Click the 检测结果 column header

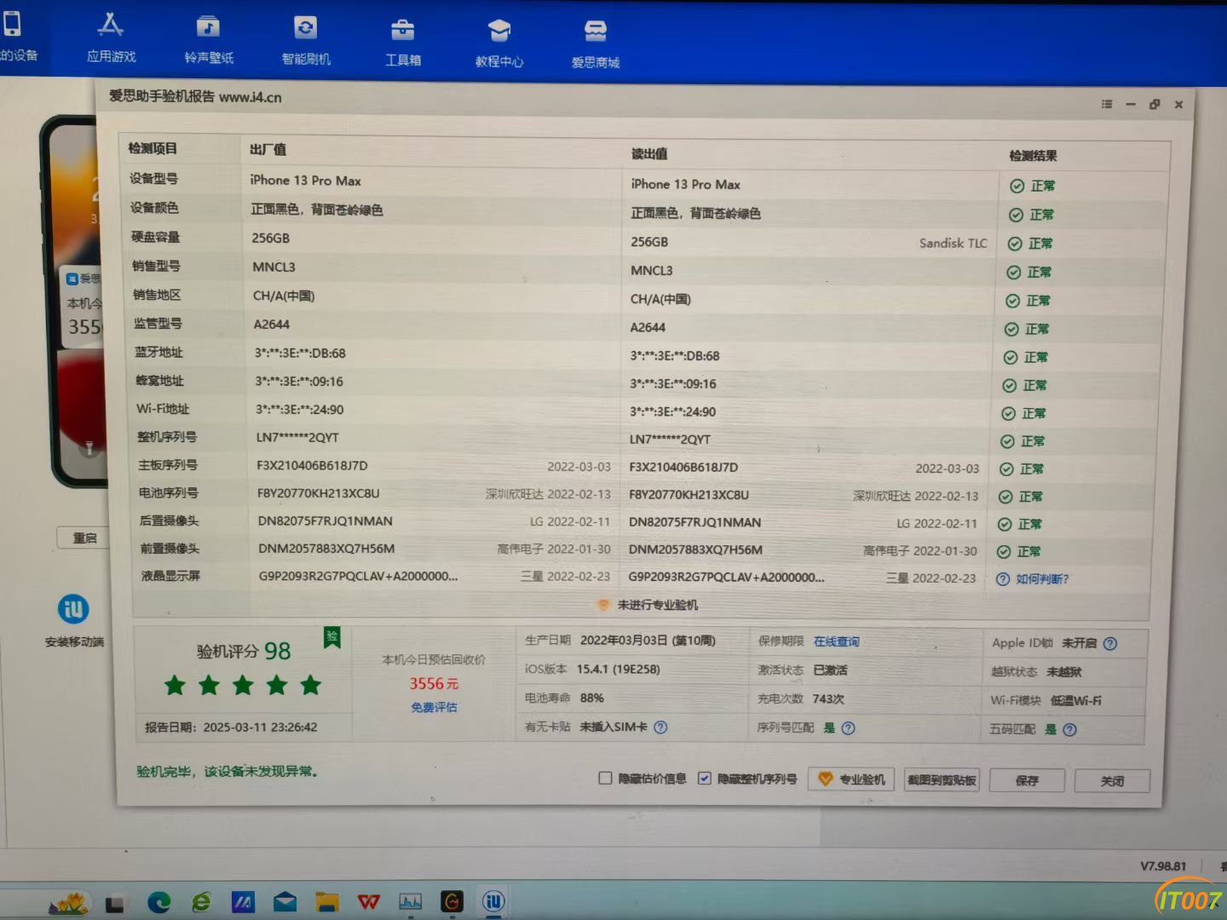click(1033, 156)
